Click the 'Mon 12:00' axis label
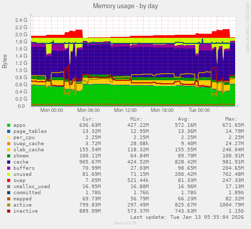251x229 pixels. point(125,110)
